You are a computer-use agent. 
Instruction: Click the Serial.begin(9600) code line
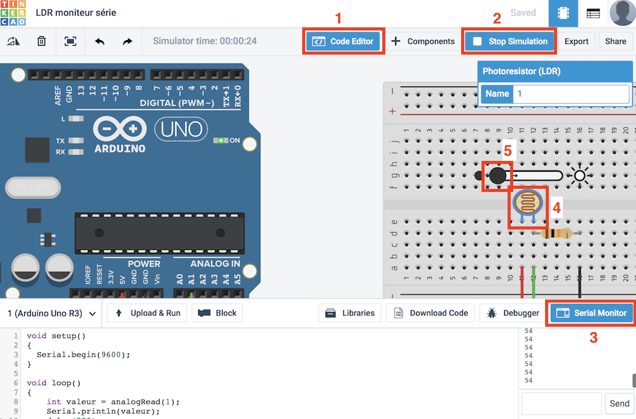(83, 355)
